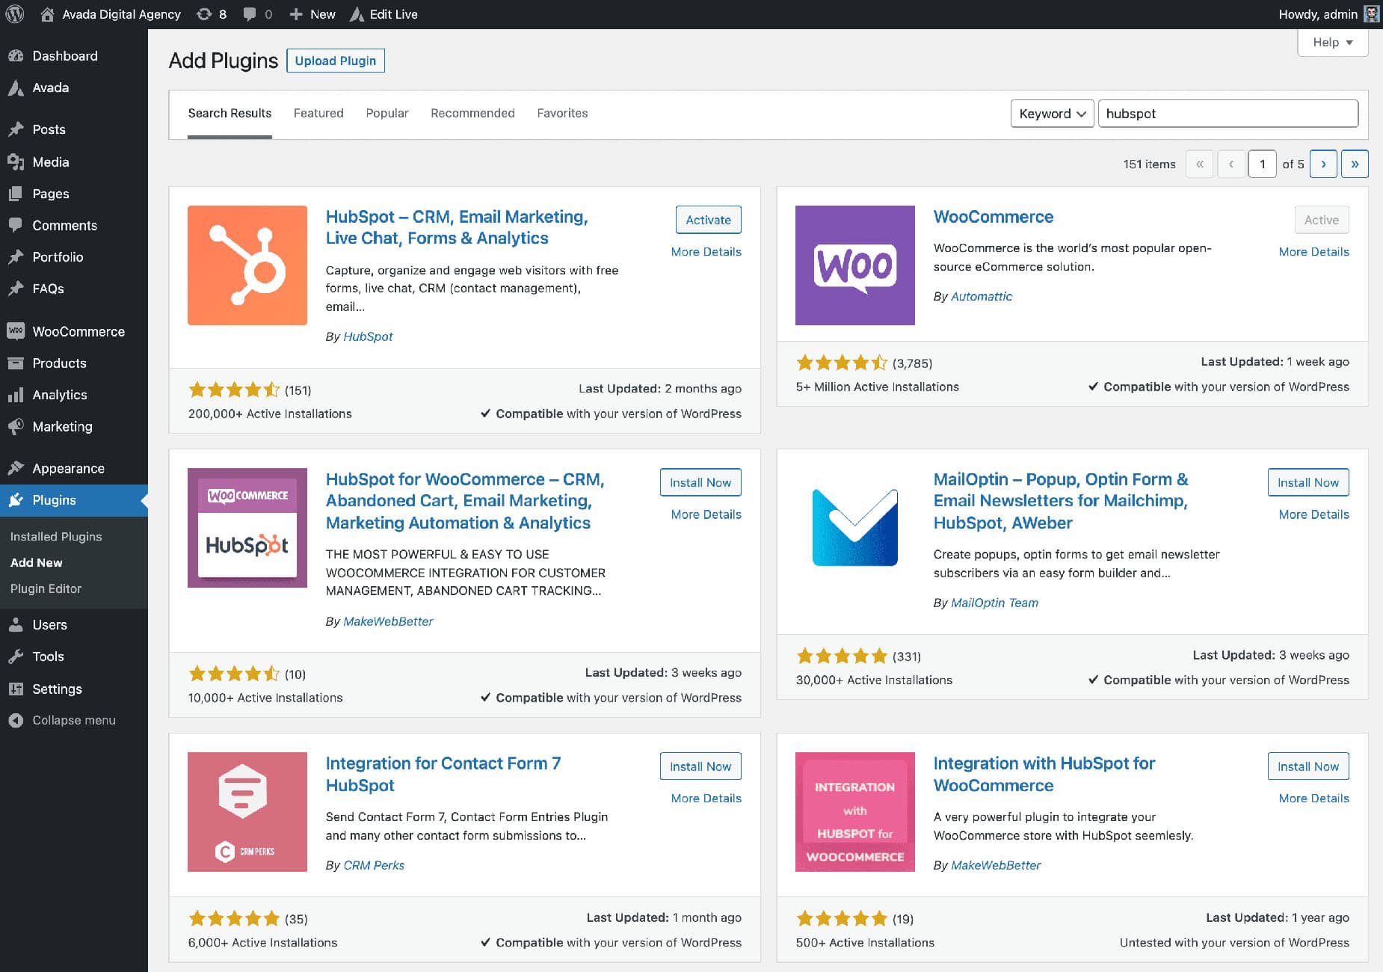Open the Plugin Editor submenu item

(46, 589)
